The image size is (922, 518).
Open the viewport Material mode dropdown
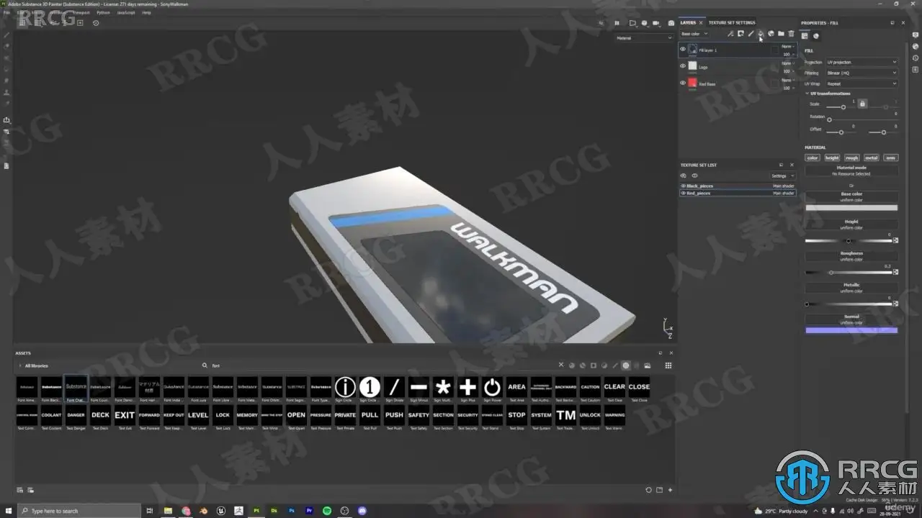tap(643, 38)
